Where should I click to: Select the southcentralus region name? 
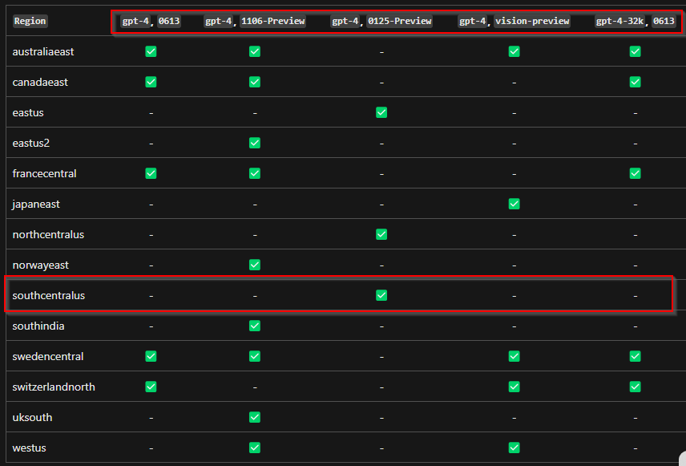coord(49,295)
